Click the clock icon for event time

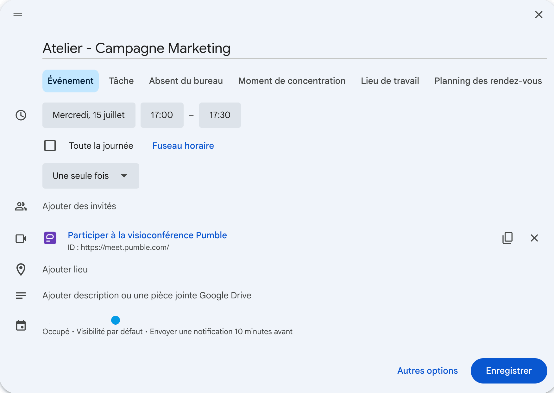(x=21, y=115)
